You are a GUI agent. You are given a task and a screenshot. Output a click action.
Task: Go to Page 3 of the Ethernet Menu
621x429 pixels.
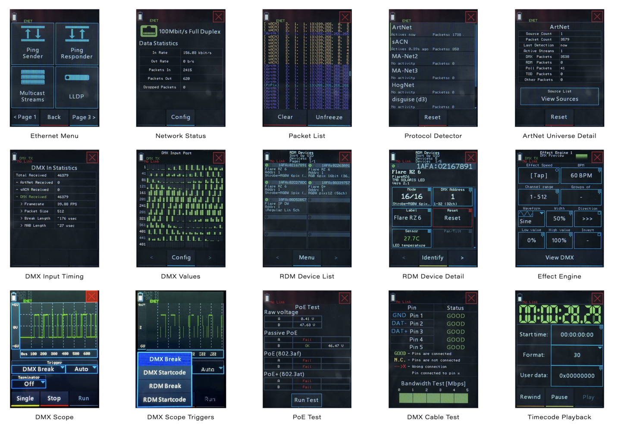pos(84,117)
